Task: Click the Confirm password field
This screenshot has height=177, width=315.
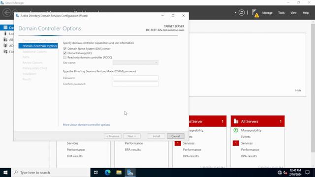Action: click(x=135, y=84)
